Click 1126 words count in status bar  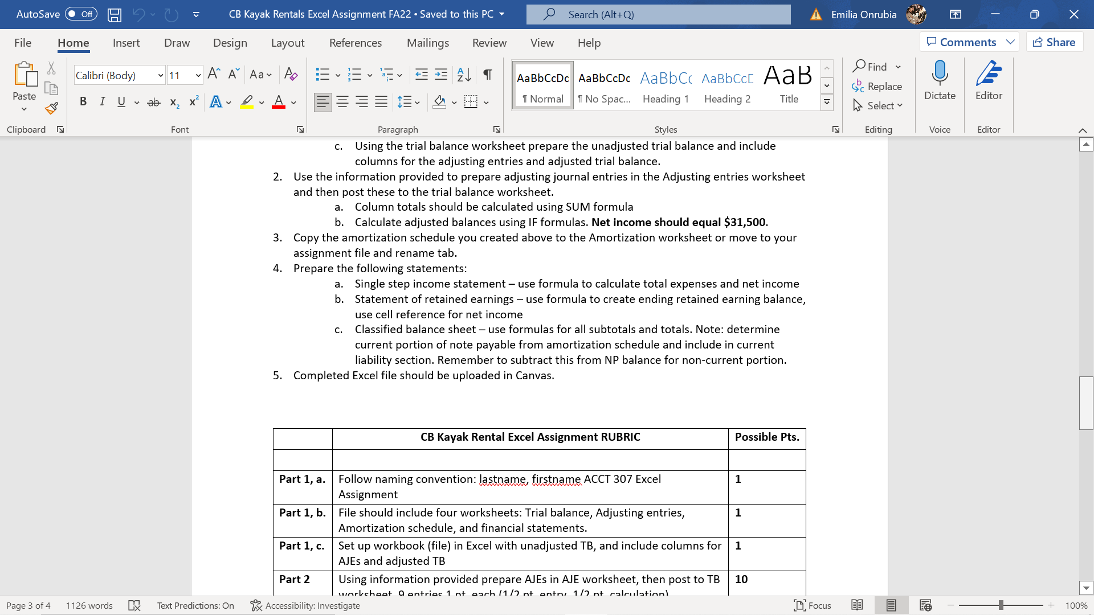tap(89, 605)
